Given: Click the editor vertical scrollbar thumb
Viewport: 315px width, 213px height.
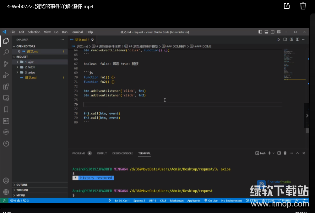Looking at the screenshot, I should click(307, 130).
